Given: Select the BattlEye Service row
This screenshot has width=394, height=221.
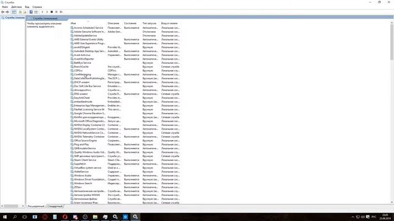Looking at the screenshot, I should (x=125, y=63).
